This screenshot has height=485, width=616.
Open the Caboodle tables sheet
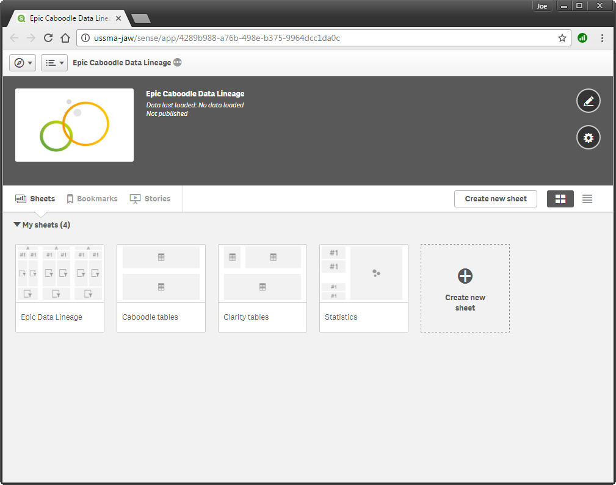[x=161, y=288]
